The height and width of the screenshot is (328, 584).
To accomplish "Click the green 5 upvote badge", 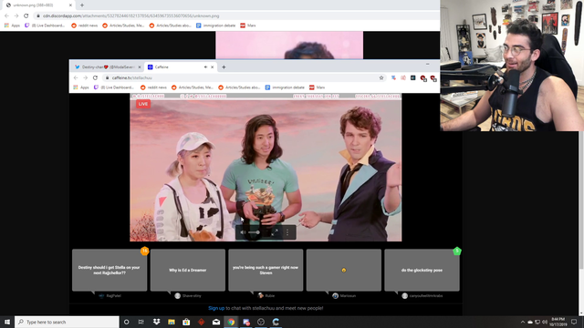I will point(457,251).
